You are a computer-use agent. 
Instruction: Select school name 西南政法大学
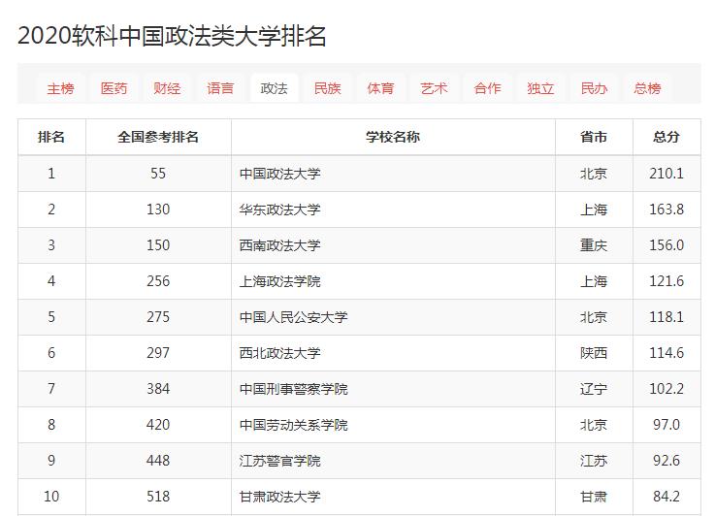pyautogui.click(x=280, y=245)
